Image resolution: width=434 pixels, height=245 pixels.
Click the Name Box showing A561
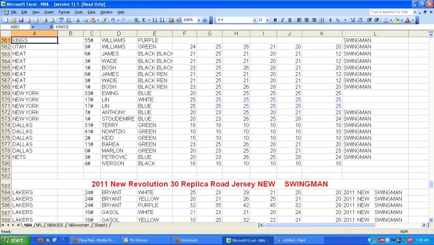point(16,27)
